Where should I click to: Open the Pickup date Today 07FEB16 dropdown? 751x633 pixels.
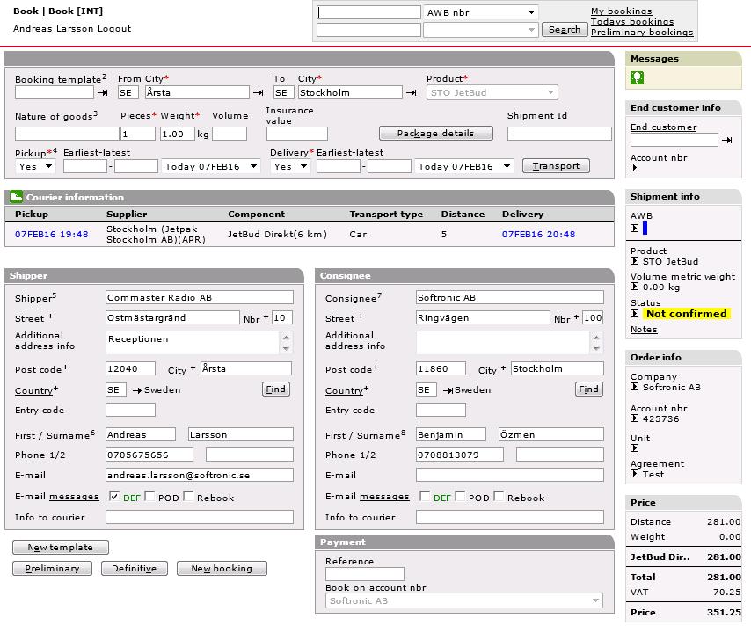pos(211,166)
